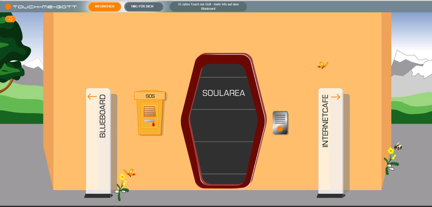The image size is (432, 207).
Task: Click the 10 Jahre Touch me Gott banner
Action: (x=208, y=7)
